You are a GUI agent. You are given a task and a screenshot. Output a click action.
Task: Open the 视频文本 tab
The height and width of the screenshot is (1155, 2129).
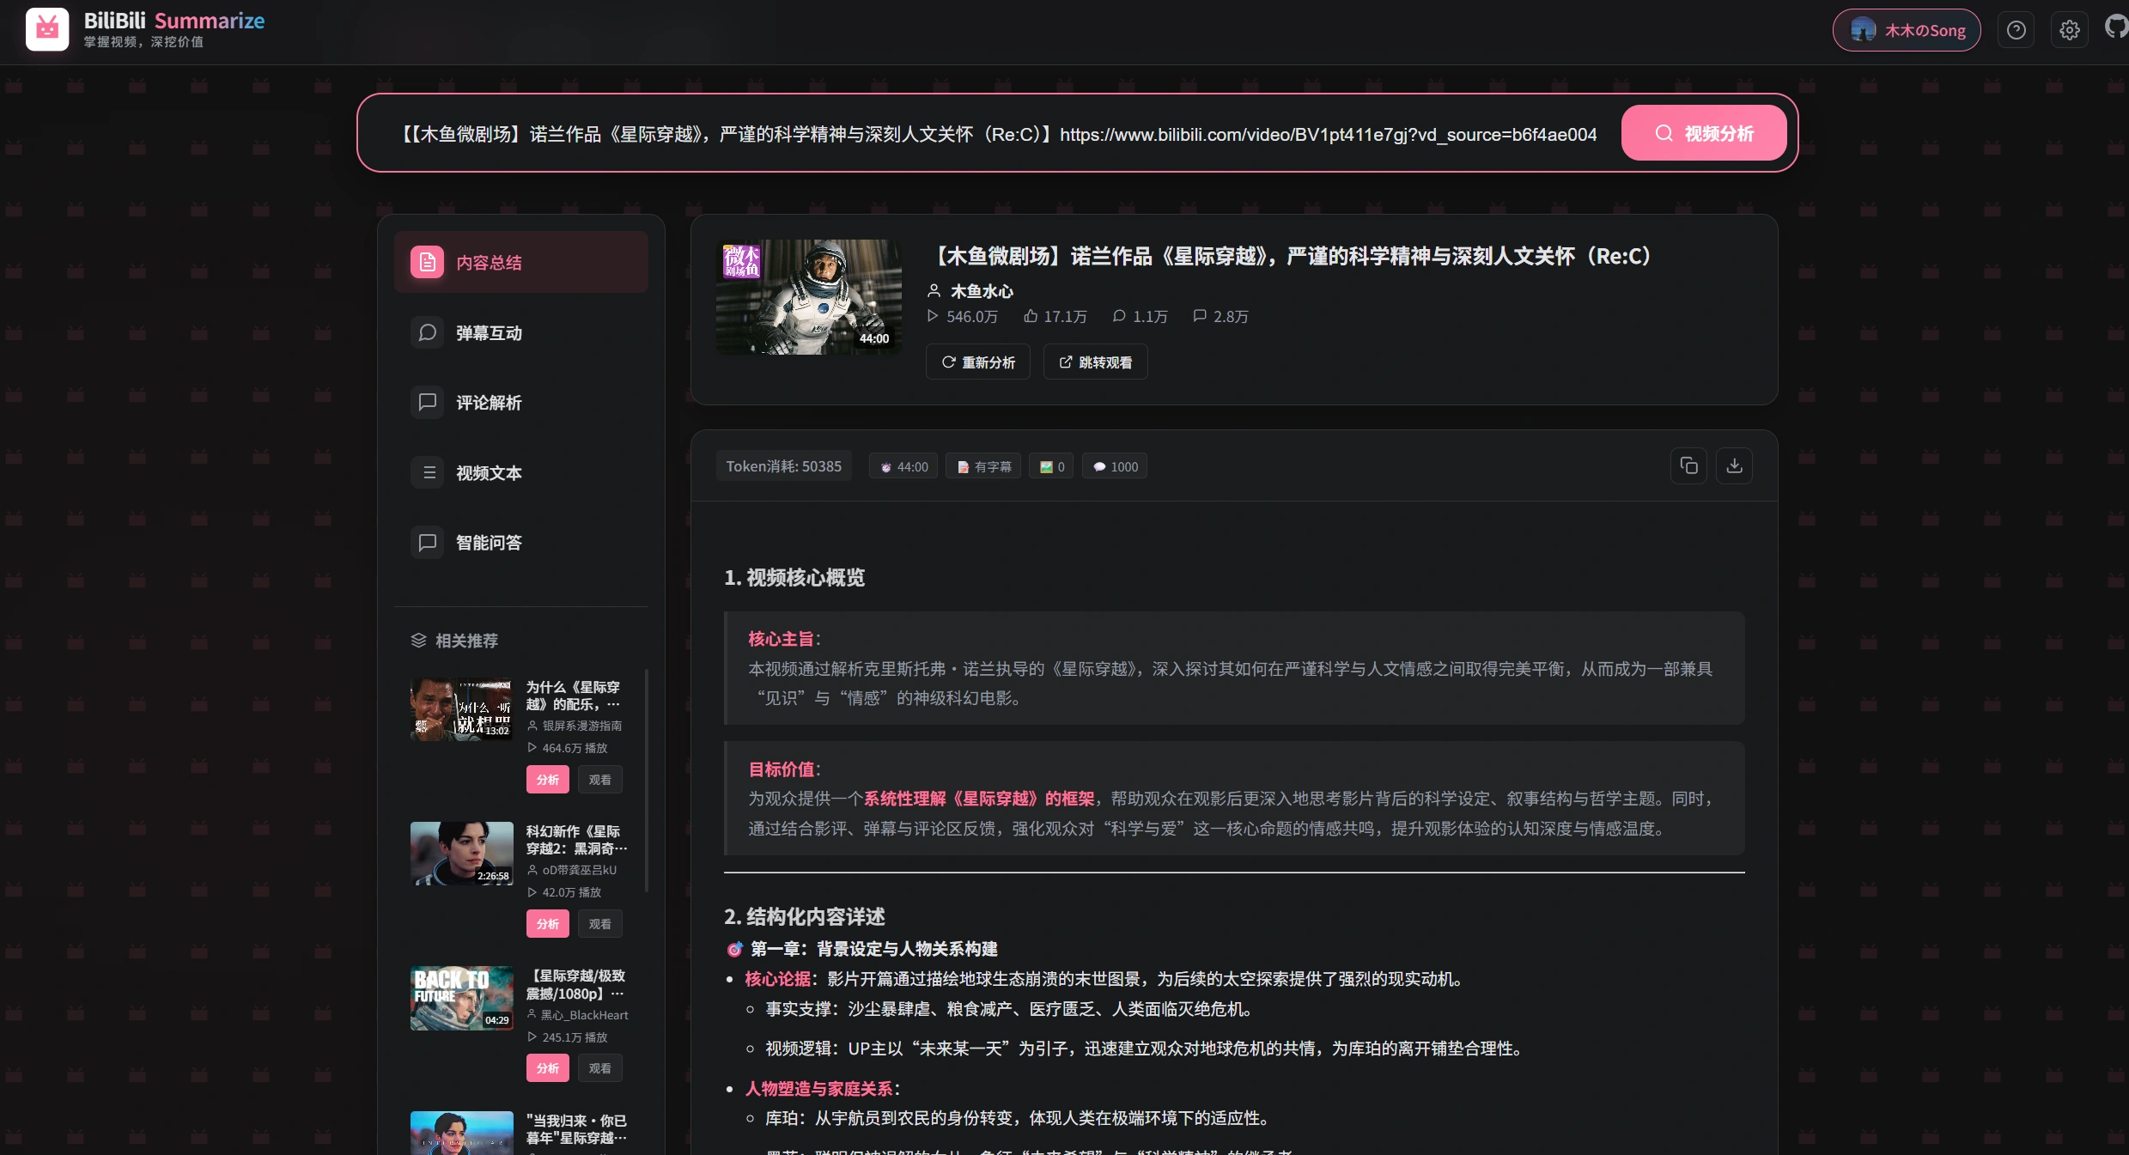pos(521,472)
